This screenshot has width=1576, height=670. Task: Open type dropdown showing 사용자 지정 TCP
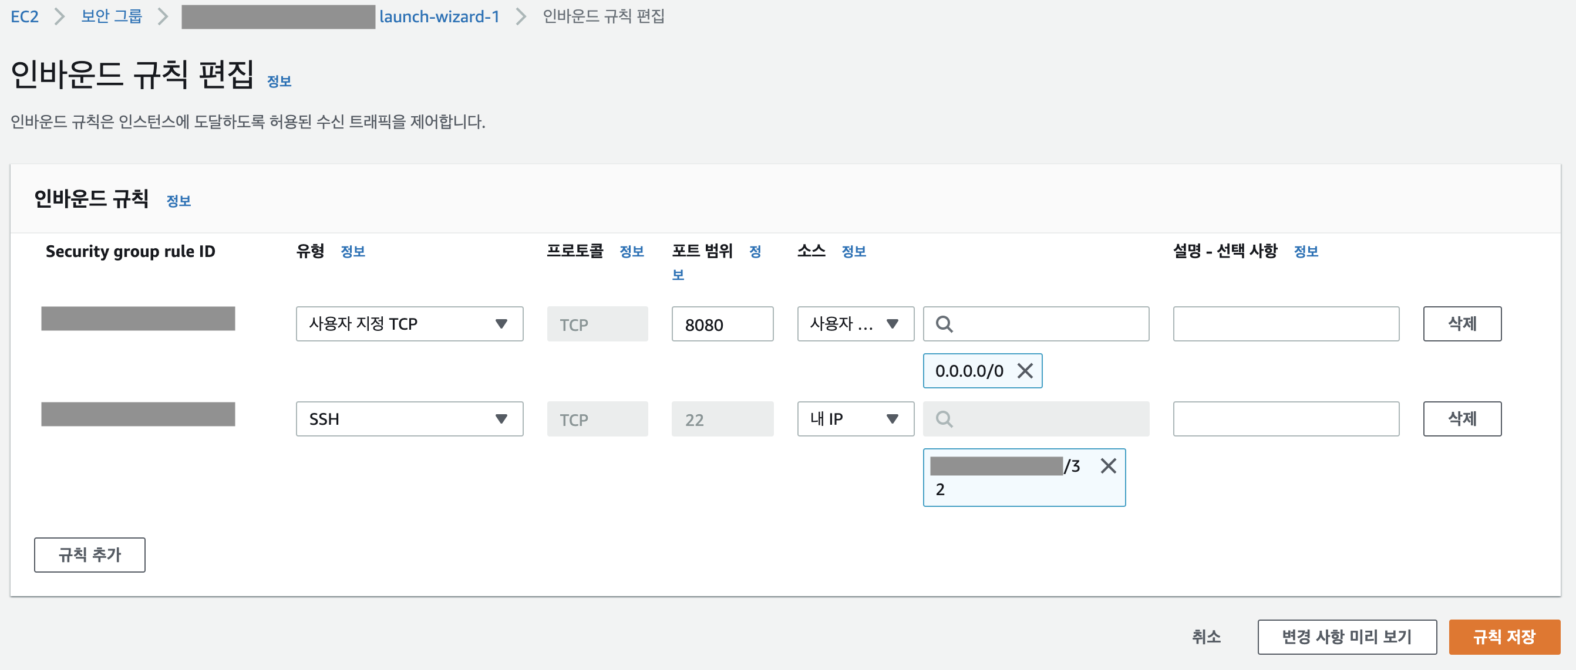409,324
